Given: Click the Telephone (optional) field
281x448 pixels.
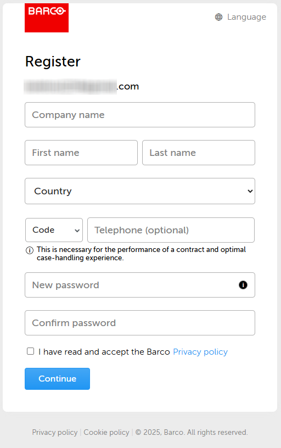Looking at the screenshot, I should click(x=171, y=230).
